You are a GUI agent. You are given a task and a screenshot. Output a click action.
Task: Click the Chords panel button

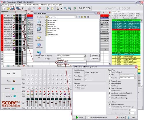[x=11, y=96]
